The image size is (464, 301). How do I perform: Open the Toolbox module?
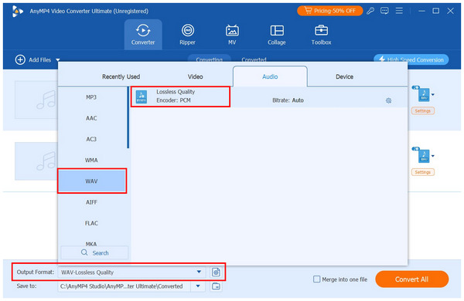pyautogui.click(x=321, y=35)
